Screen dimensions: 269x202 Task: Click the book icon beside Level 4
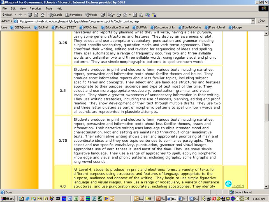[228, 184]
